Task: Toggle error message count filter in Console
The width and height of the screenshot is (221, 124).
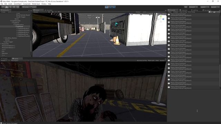Action: point(218,12)
